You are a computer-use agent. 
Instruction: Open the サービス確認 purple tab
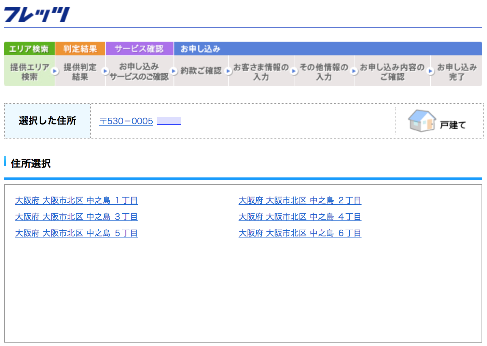pyautogui.click(x=139, y=49)
